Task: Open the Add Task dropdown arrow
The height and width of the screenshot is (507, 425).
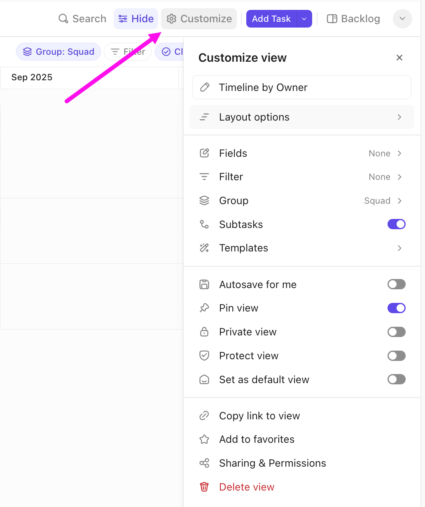Action: point(304,19)
